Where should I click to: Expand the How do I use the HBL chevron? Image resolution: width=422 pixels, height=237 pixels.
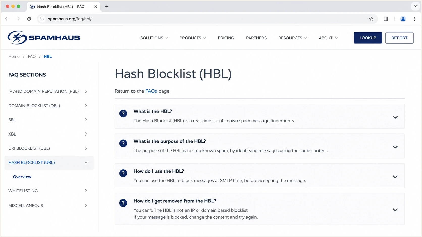coord(395,177)
